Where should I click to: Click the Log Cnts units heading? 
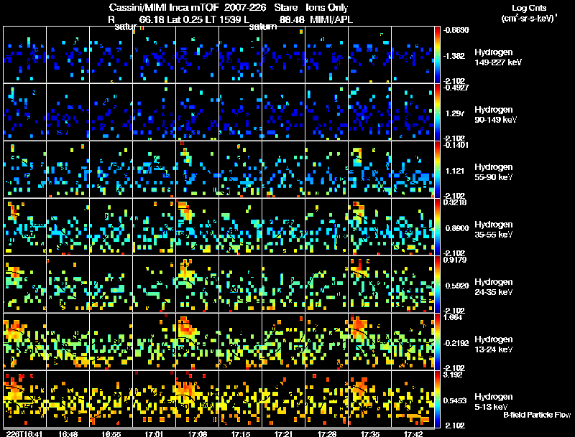pos(529,13)
